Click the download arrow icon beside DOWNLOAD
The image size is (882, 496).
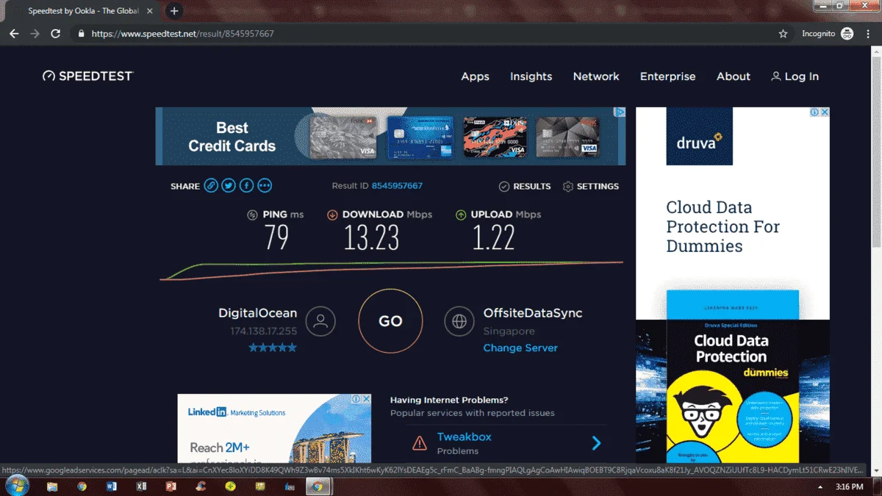tap(331, 215)
